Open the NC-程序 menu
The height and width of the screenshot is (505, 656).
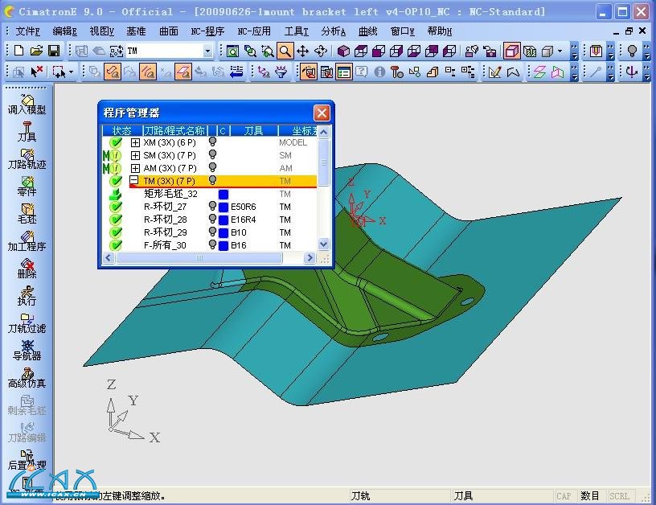click(207, 31)
